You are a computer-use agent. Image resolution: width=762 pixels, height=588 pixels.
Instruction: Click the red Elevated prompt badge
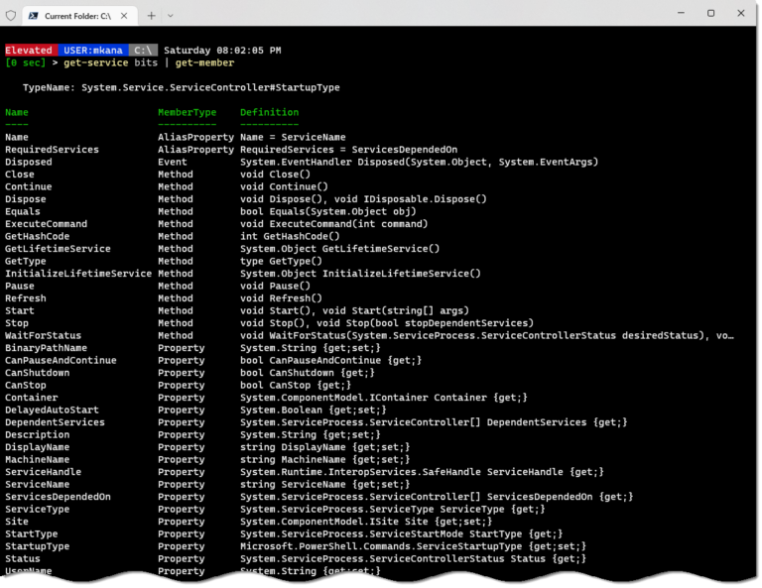(29, 50)
